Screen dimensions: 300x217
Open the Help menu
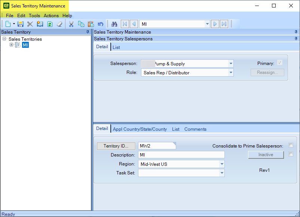coord(67,15)
